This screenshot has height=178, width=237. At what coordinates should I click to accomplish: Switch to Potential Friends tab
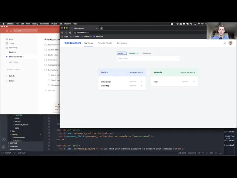pyautogui.click(x=104, y=43)
